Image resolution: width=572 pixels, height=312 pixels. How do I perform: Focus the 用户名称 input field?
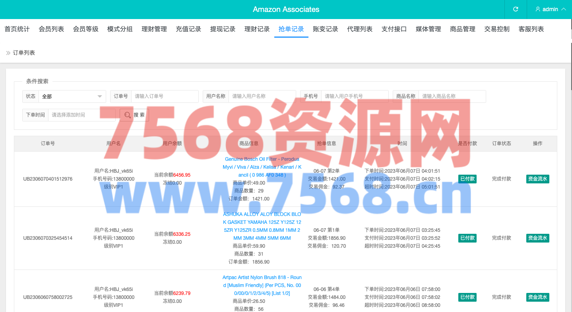262,96
